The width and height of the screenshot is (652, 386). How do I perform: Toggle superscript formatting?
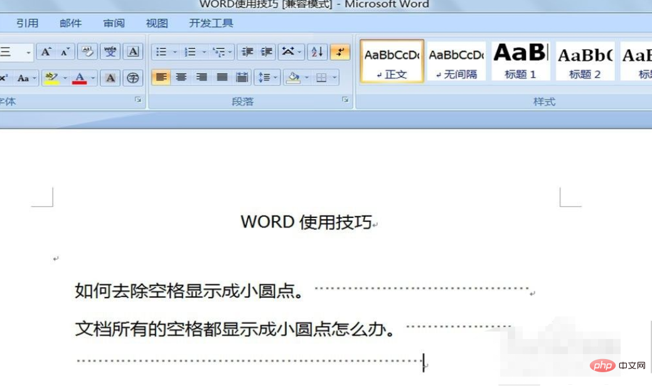(4, 78)
